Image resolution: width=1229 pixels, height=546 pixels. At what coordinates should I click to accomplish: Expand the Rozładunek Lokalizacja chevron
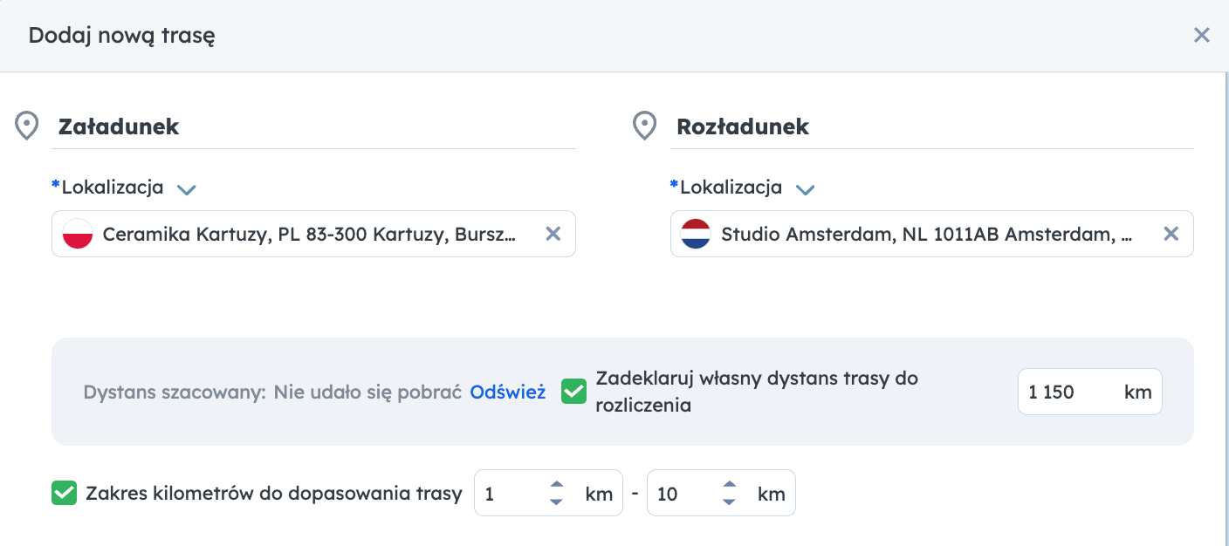(805, 189)
